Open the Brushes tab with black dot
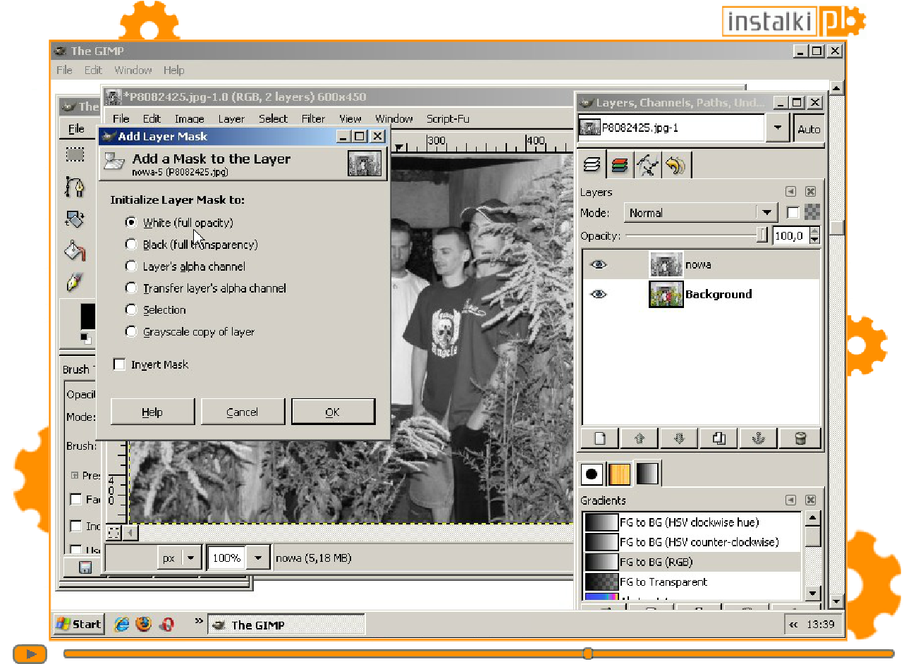This screenshot has width=911, height=664. point(592,474)
